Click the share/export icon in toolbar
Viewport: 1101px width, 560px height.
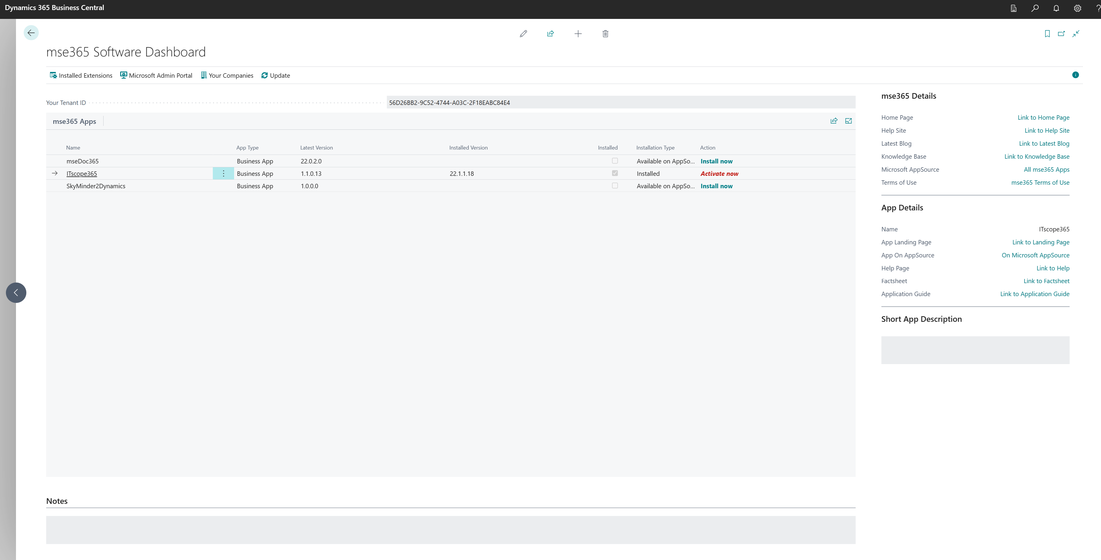(550, 34)
